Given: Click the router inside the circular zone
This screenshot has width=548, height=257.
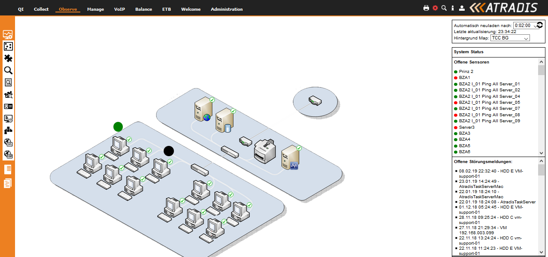Looking at the screenshot, I should (315, 101).
